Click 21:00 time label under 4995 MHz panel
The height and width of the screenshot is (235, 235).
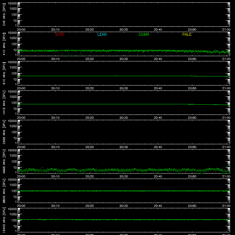(226, 177)
